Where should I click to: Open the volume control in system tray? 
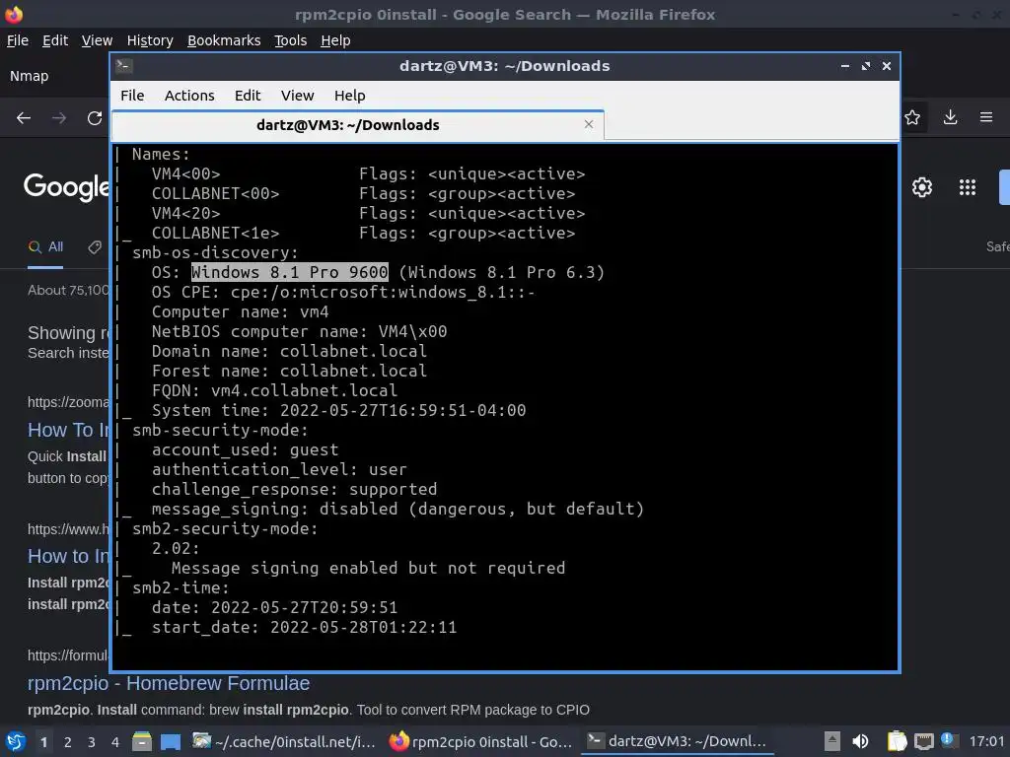860,741
